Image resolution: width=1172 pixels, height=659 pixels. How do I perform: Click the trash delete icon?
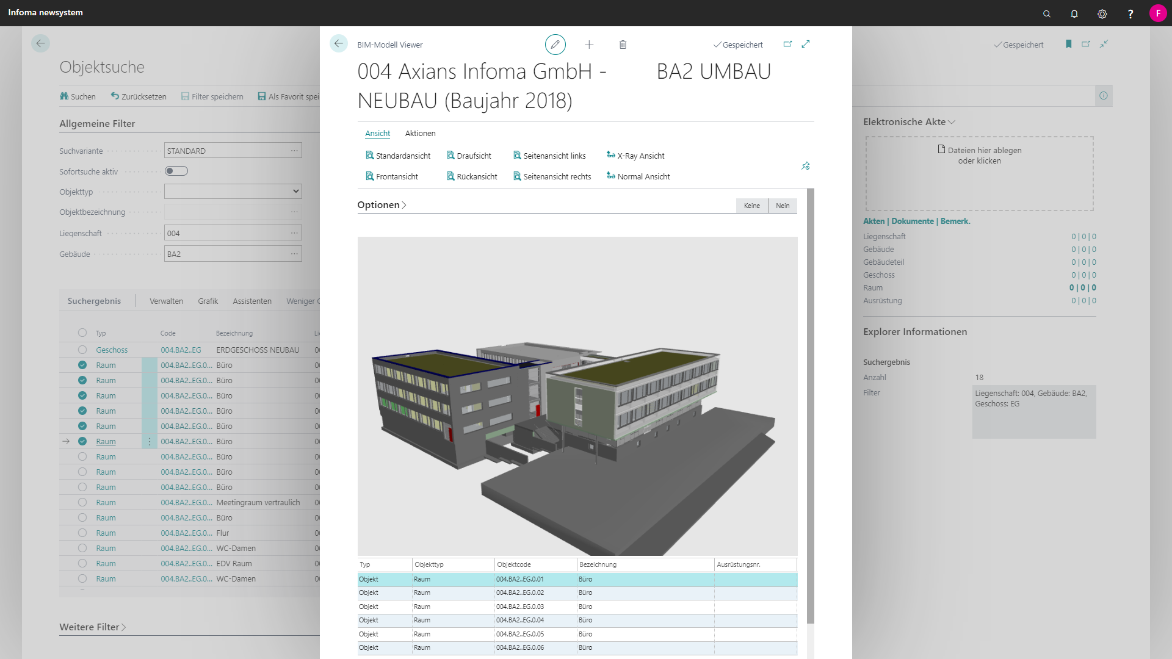[x=623, y=45]
